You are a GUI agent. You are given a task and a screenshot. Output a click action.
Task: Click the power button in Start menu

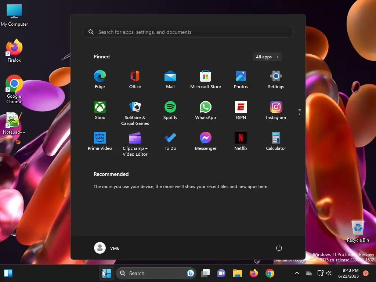pos(279,248)
